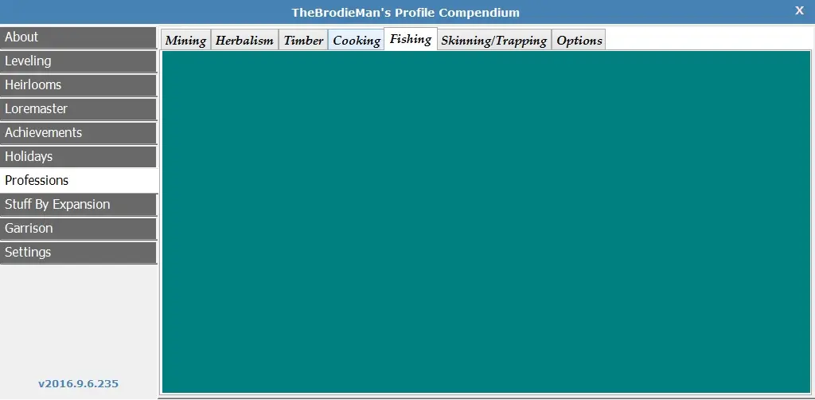Image resolution: width=815 pixels, height=400 pixels.
Task: Close the Profile Compendium window
Action: coord(799,10)
